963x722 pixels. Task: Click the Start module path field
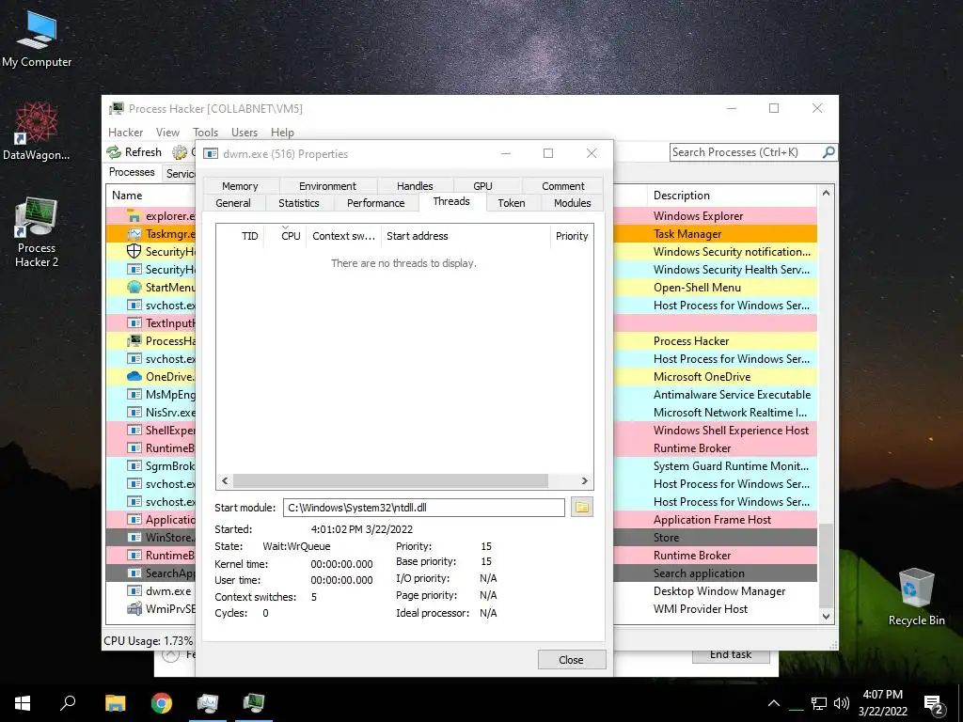[424, 507]
